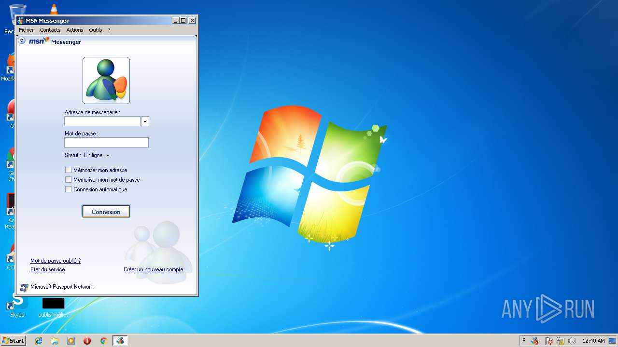Click the network status tray icon
Image resolution: width=618 pixels, height=347 pixels.
(561, 341)
